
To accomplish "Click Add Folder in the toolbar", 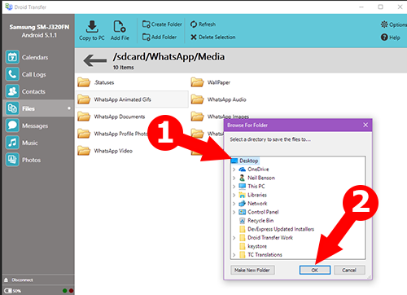I will click(160, 37).
